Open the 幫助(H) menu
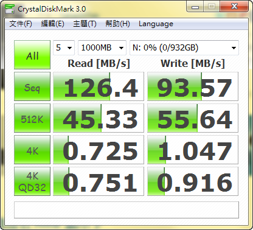The width and height of the screenshot is (253, 230). tap(117, 24)
